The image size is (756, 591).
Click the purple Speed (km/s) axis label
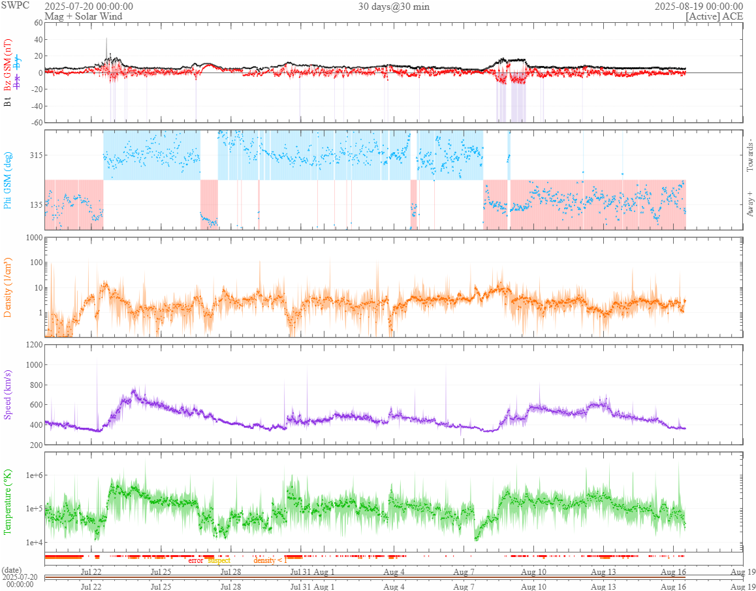point(7,394)
